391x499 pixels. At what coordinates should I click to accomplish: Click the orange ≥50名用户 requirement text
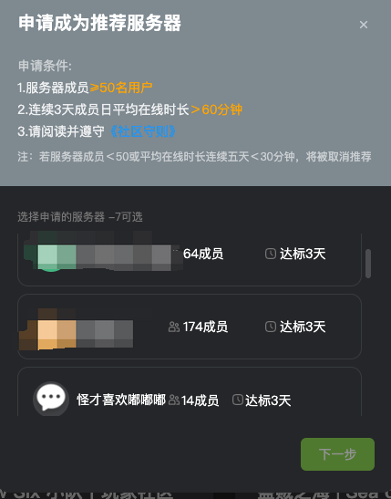121,88
